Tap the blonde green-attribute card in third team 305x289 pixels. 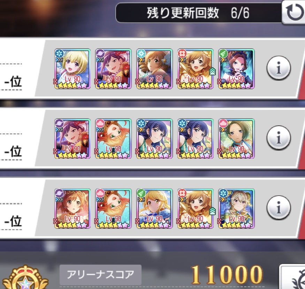(x=154, y=209)
